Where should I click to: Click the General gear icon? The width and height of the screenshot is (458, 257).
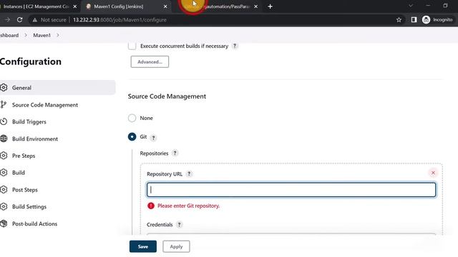4,87
